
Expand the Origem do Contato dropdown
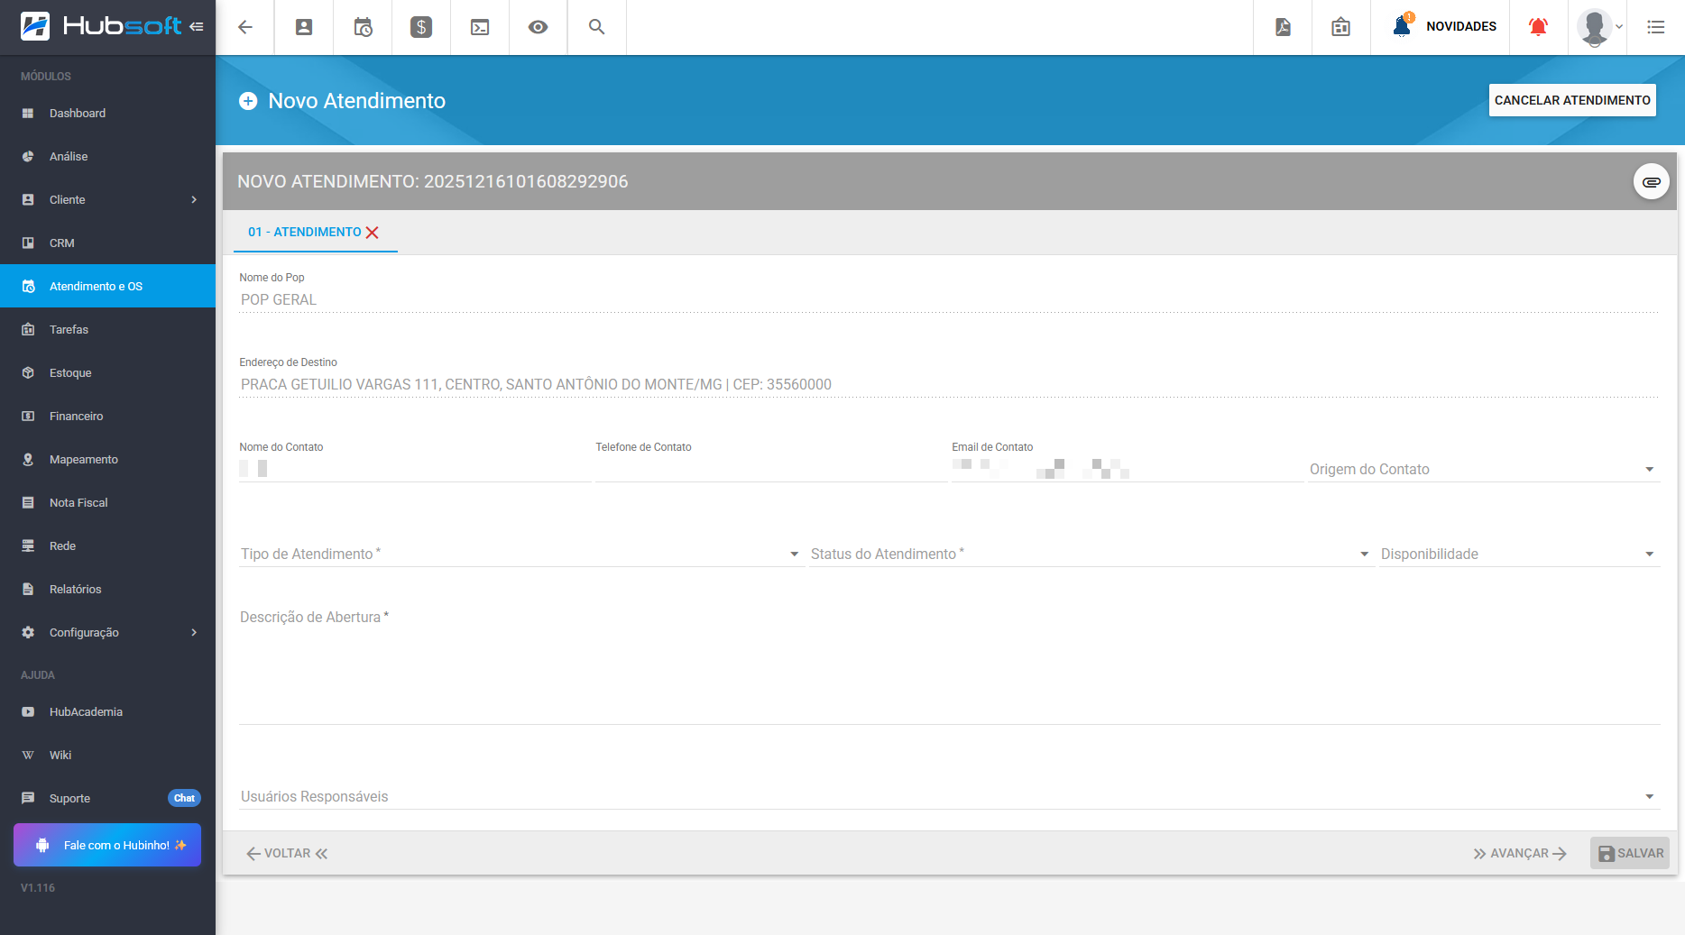pos(1483,469)
